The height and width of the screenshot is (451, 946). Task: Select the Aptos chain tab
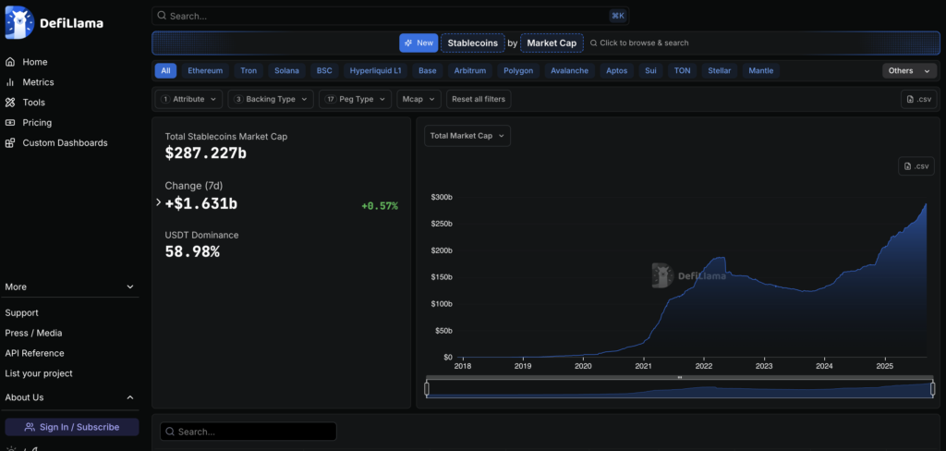[616, 70]
